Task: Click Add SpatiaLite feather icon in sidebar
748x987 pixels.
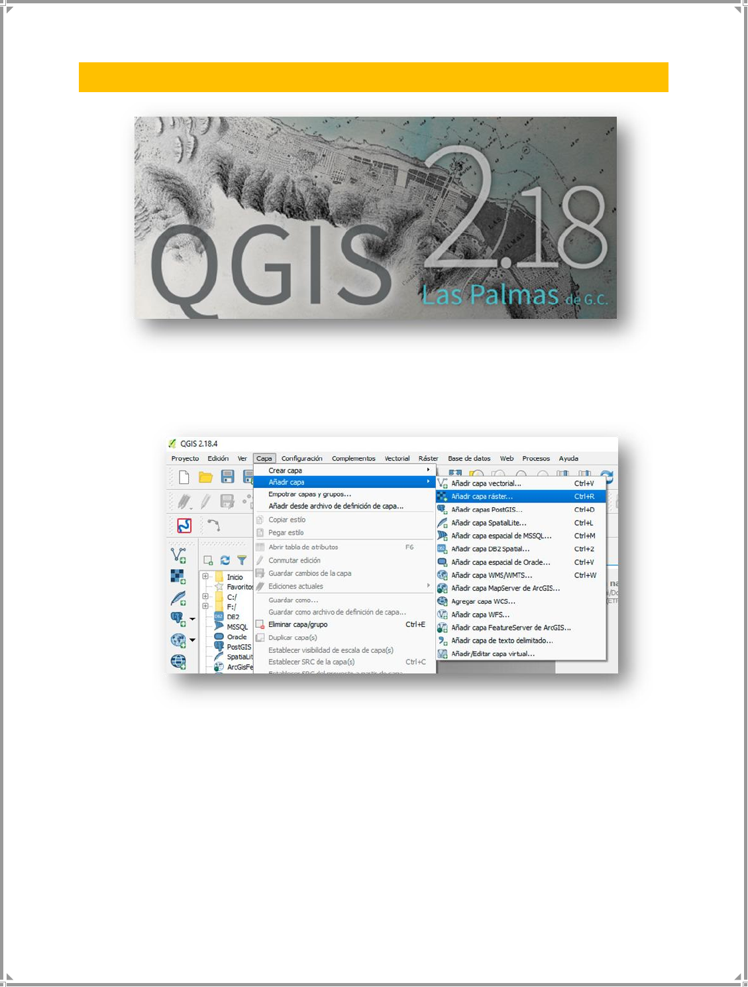Action: click(x=178, y=598)
